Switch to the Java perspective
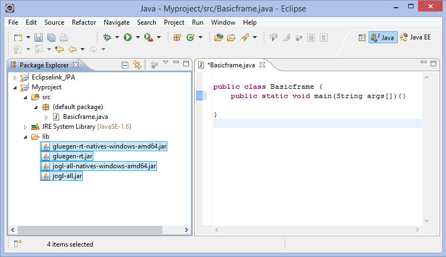Image resolution: width=446 pixels, height=257 pixels. coord(383,37)
